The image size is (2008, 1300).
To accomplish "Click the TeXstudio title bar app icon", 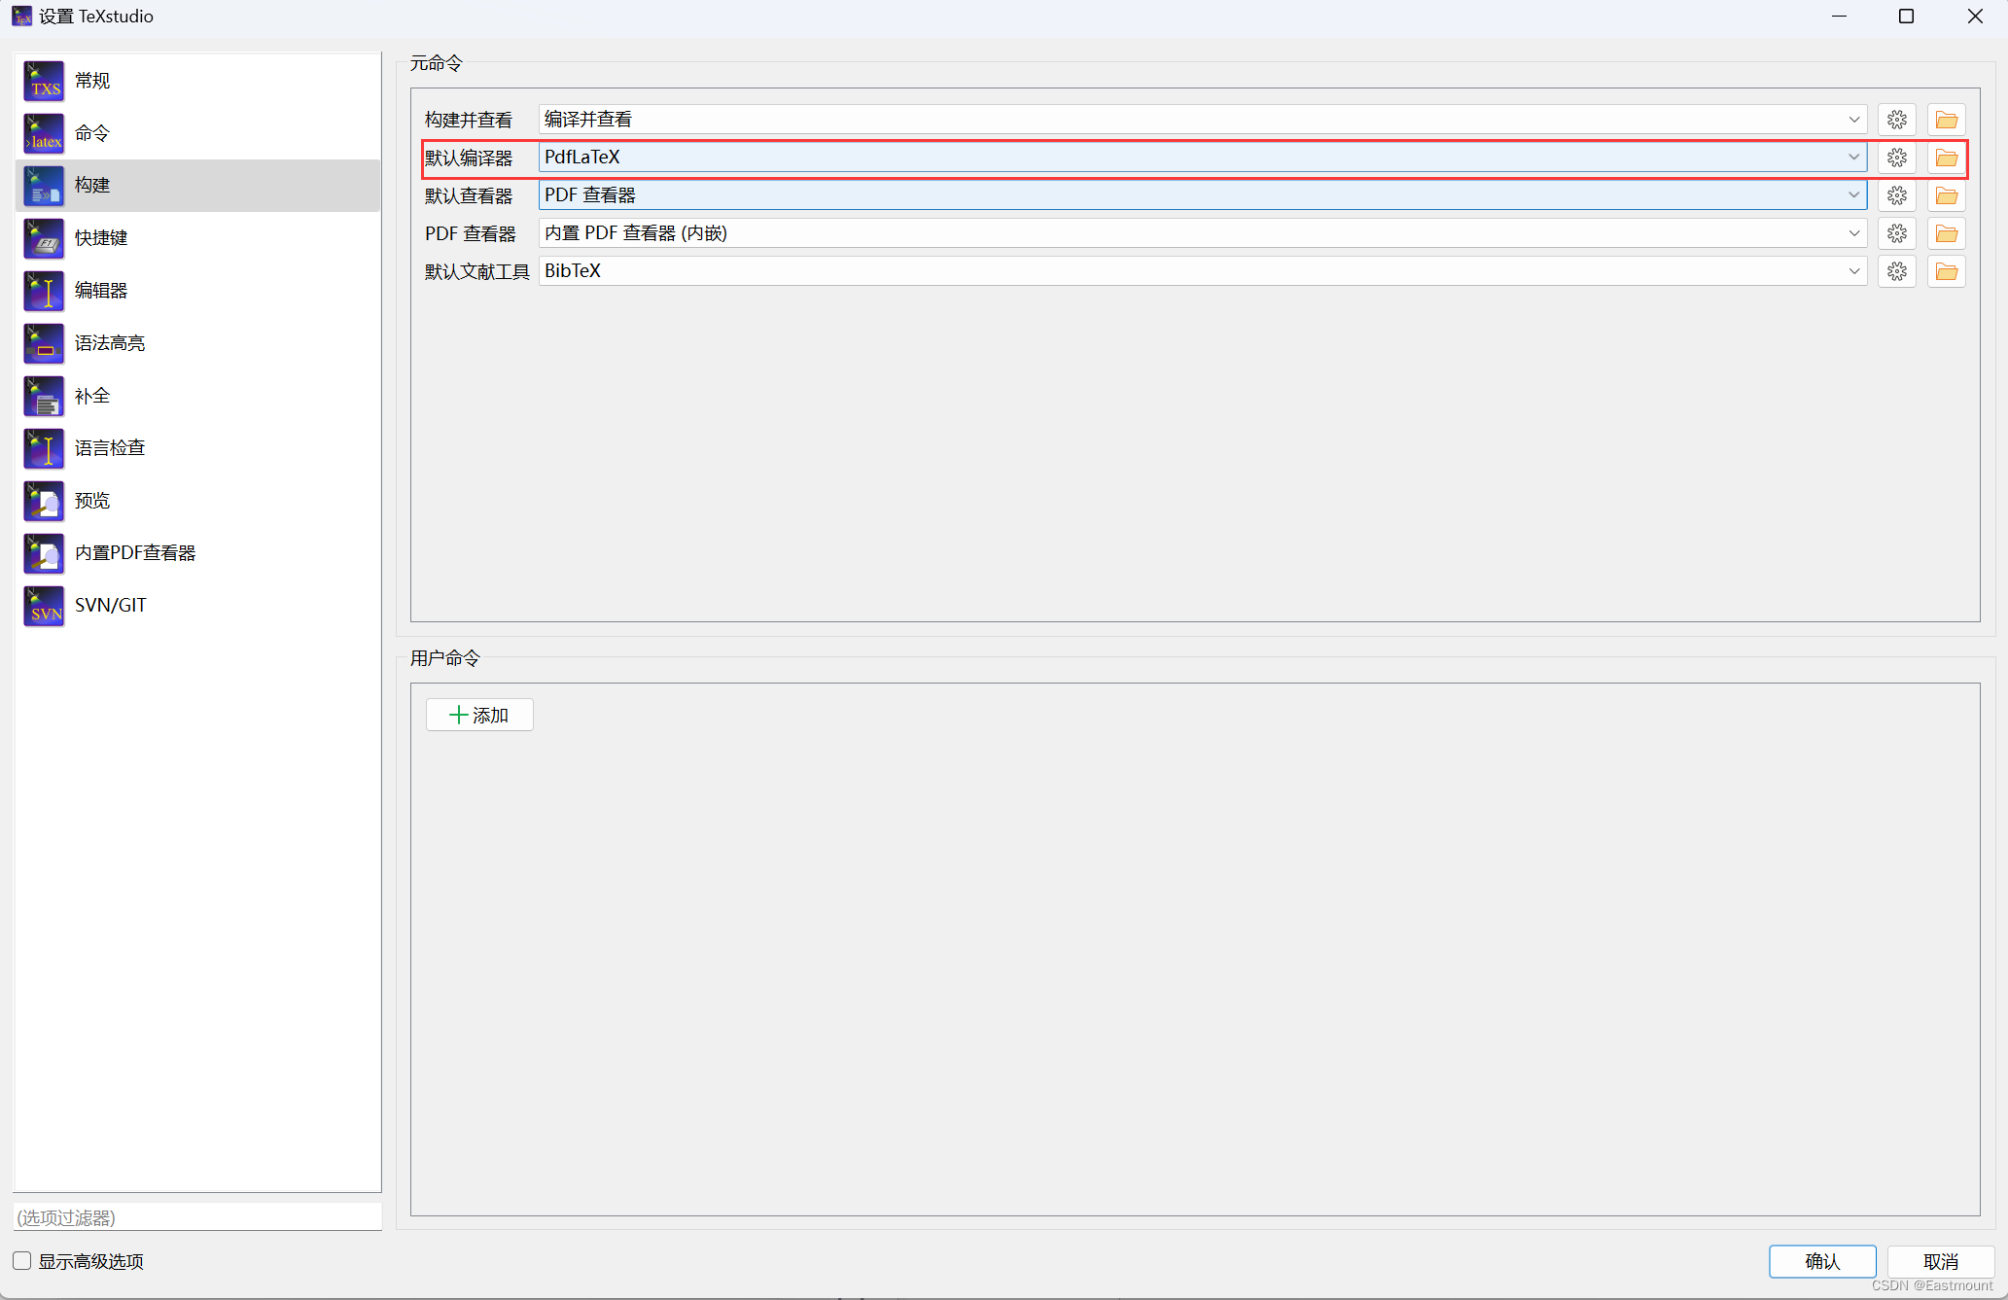I will coord(21,17).
